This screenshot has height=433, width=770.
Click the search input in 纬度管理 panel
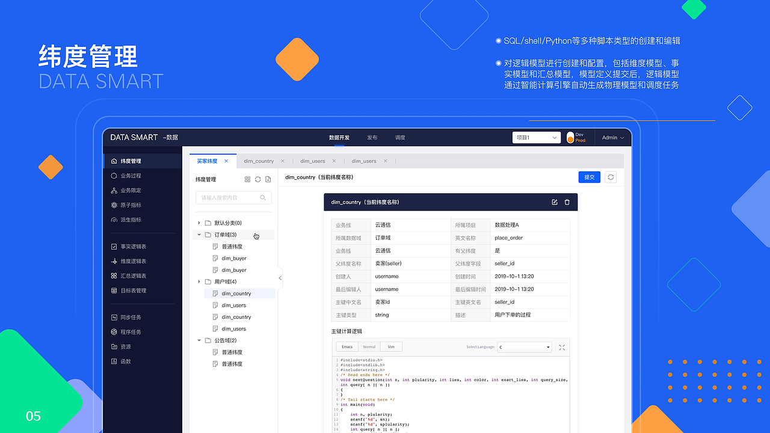coord(233,197)
